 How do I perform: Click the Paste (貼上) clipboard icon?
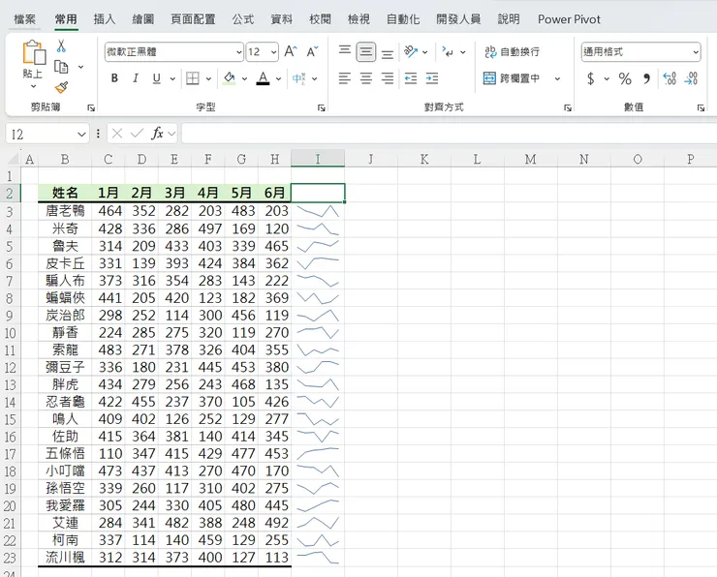point(34,52)
